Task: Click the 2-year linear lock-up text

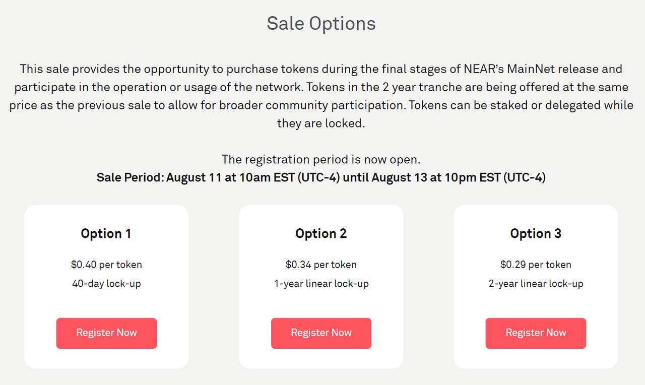Action: [x=536, y=284]
